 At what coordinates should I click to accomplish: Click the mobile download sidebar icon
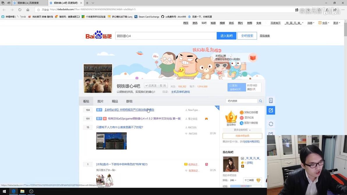tap(271, 101)
